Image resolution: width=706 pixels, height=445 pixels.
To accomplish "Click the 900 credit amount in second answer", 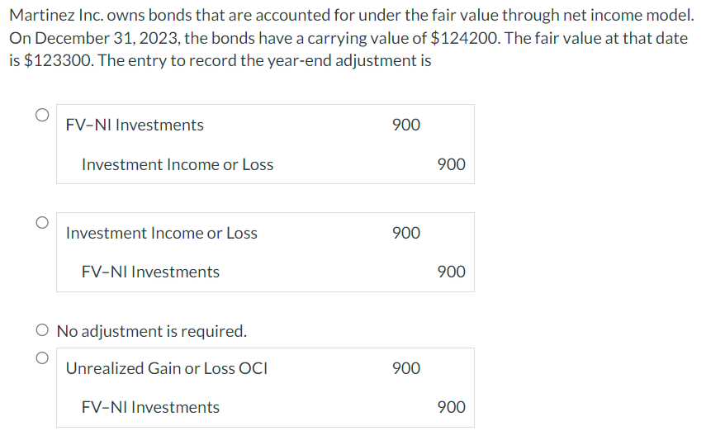I will 451,272.
